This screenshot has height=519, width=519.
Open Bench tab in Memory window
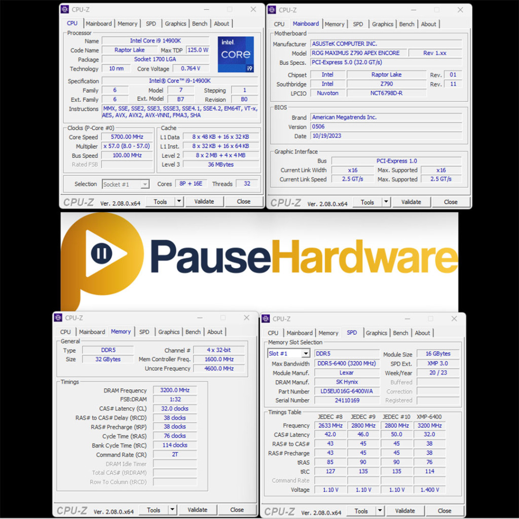[x=193, y=331]
